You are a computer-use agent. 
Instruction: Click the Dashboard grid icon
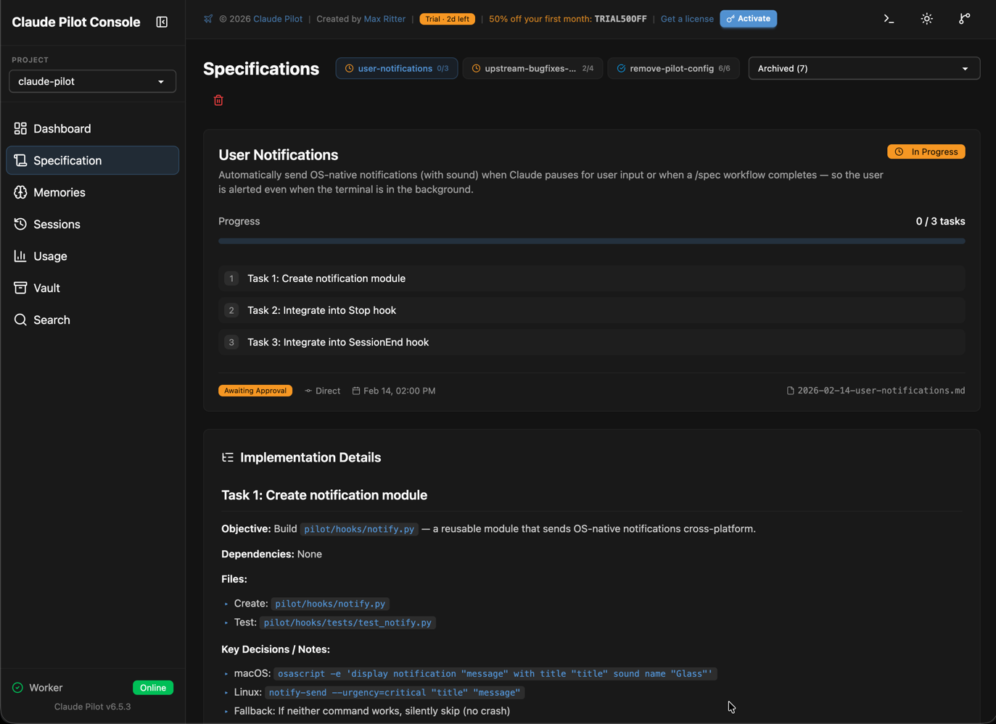(x=20, y=128)
